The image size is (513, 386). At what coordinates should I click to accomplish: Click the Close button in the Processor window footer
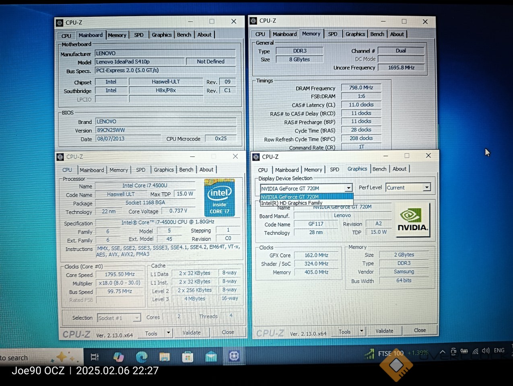(x=228, y=332)
